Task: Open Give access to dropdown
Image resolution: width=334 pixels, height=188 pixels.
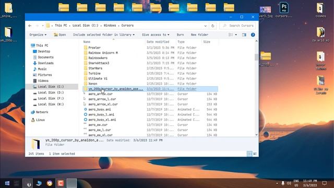Action: 156,35
